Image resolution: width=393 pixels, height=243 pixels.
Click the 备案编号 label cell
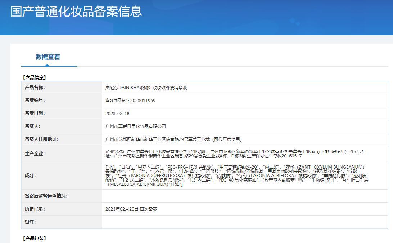[62, 101]
